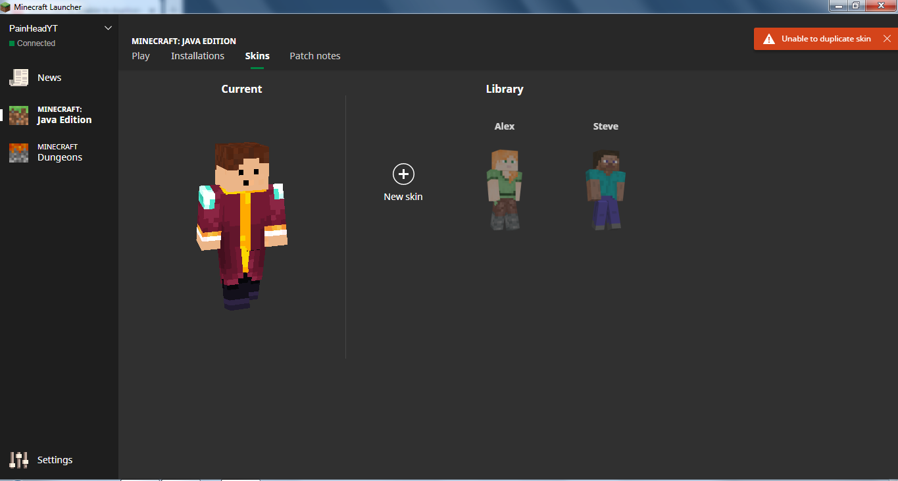Select the Java Edition grass block icon
Screen dimensions: 898x481
[18, 115]
